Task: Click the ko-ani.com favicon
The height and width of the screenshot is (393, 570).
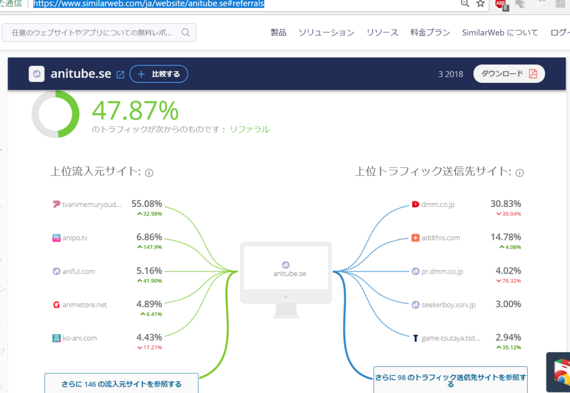Action: pyautogui.click(x=56, y=338)
